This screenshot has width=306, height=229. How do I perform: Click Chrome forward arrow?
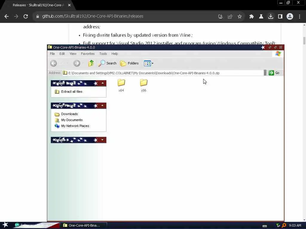16,16
